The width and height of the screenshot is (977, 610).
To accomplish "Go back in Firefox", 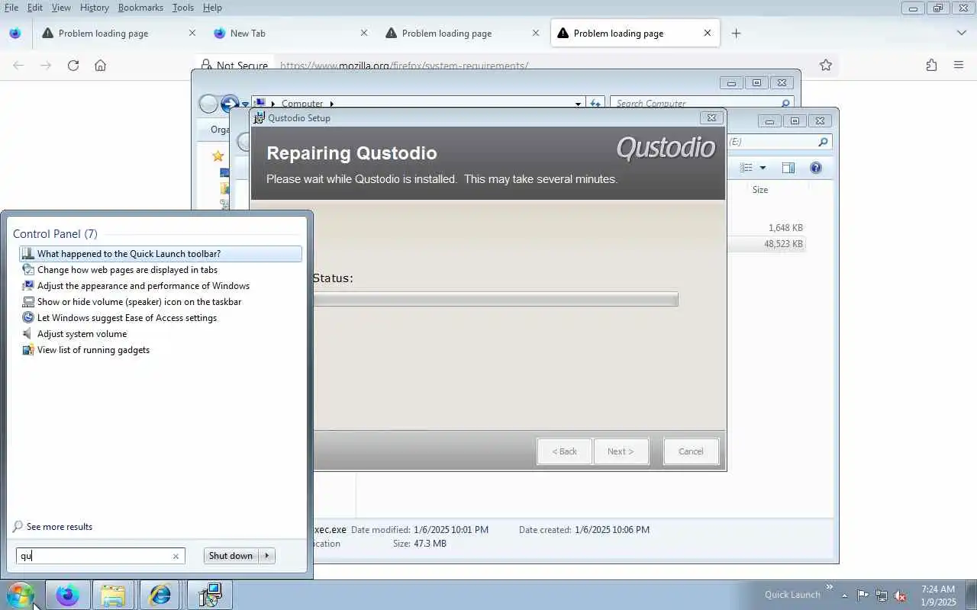I will [18, 66].
